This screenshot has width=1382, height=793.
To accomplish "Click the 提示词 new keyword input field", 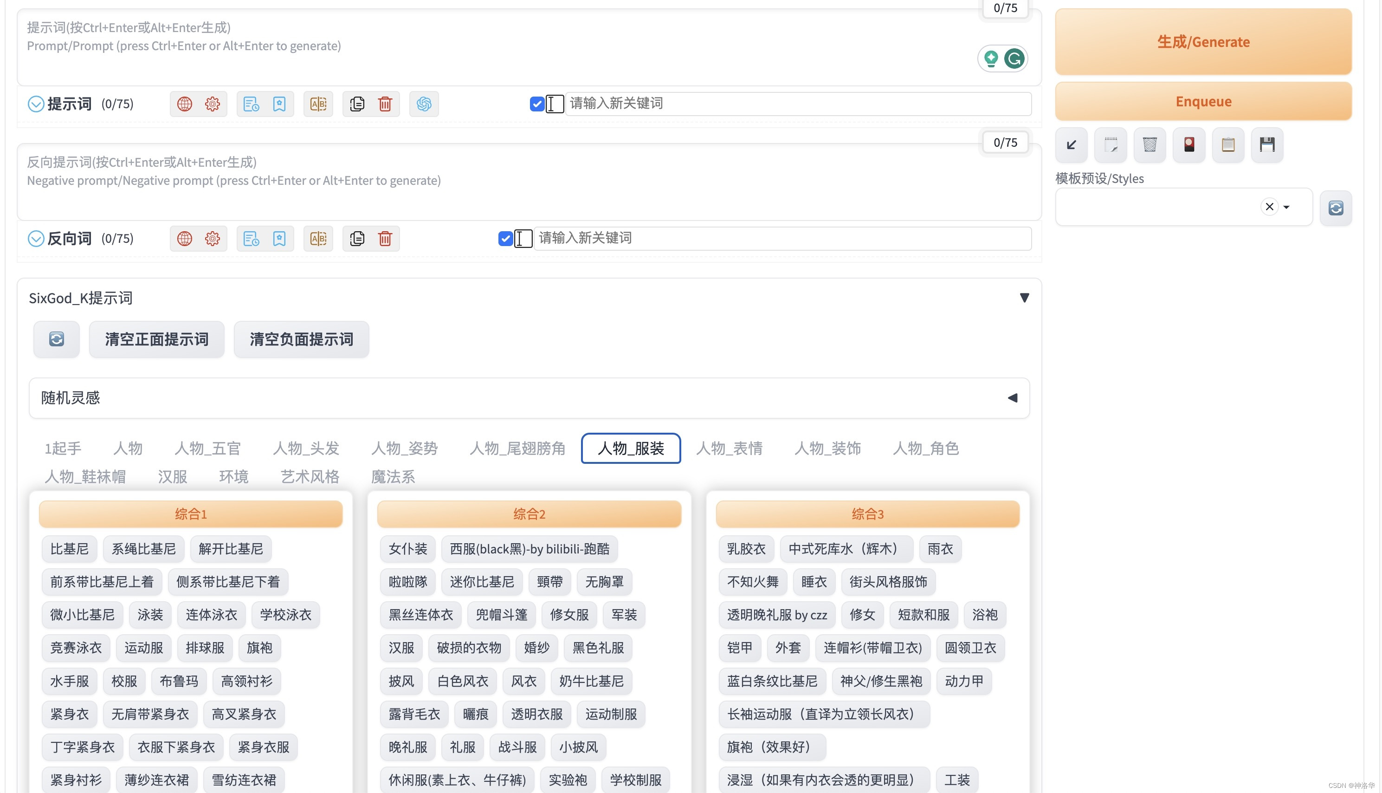I will [798, 104].
